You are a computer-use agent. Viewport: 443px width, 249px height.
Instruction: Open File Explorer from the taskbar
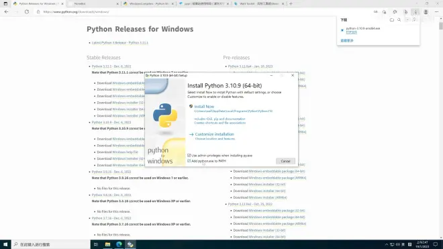[x=107, y=244]
